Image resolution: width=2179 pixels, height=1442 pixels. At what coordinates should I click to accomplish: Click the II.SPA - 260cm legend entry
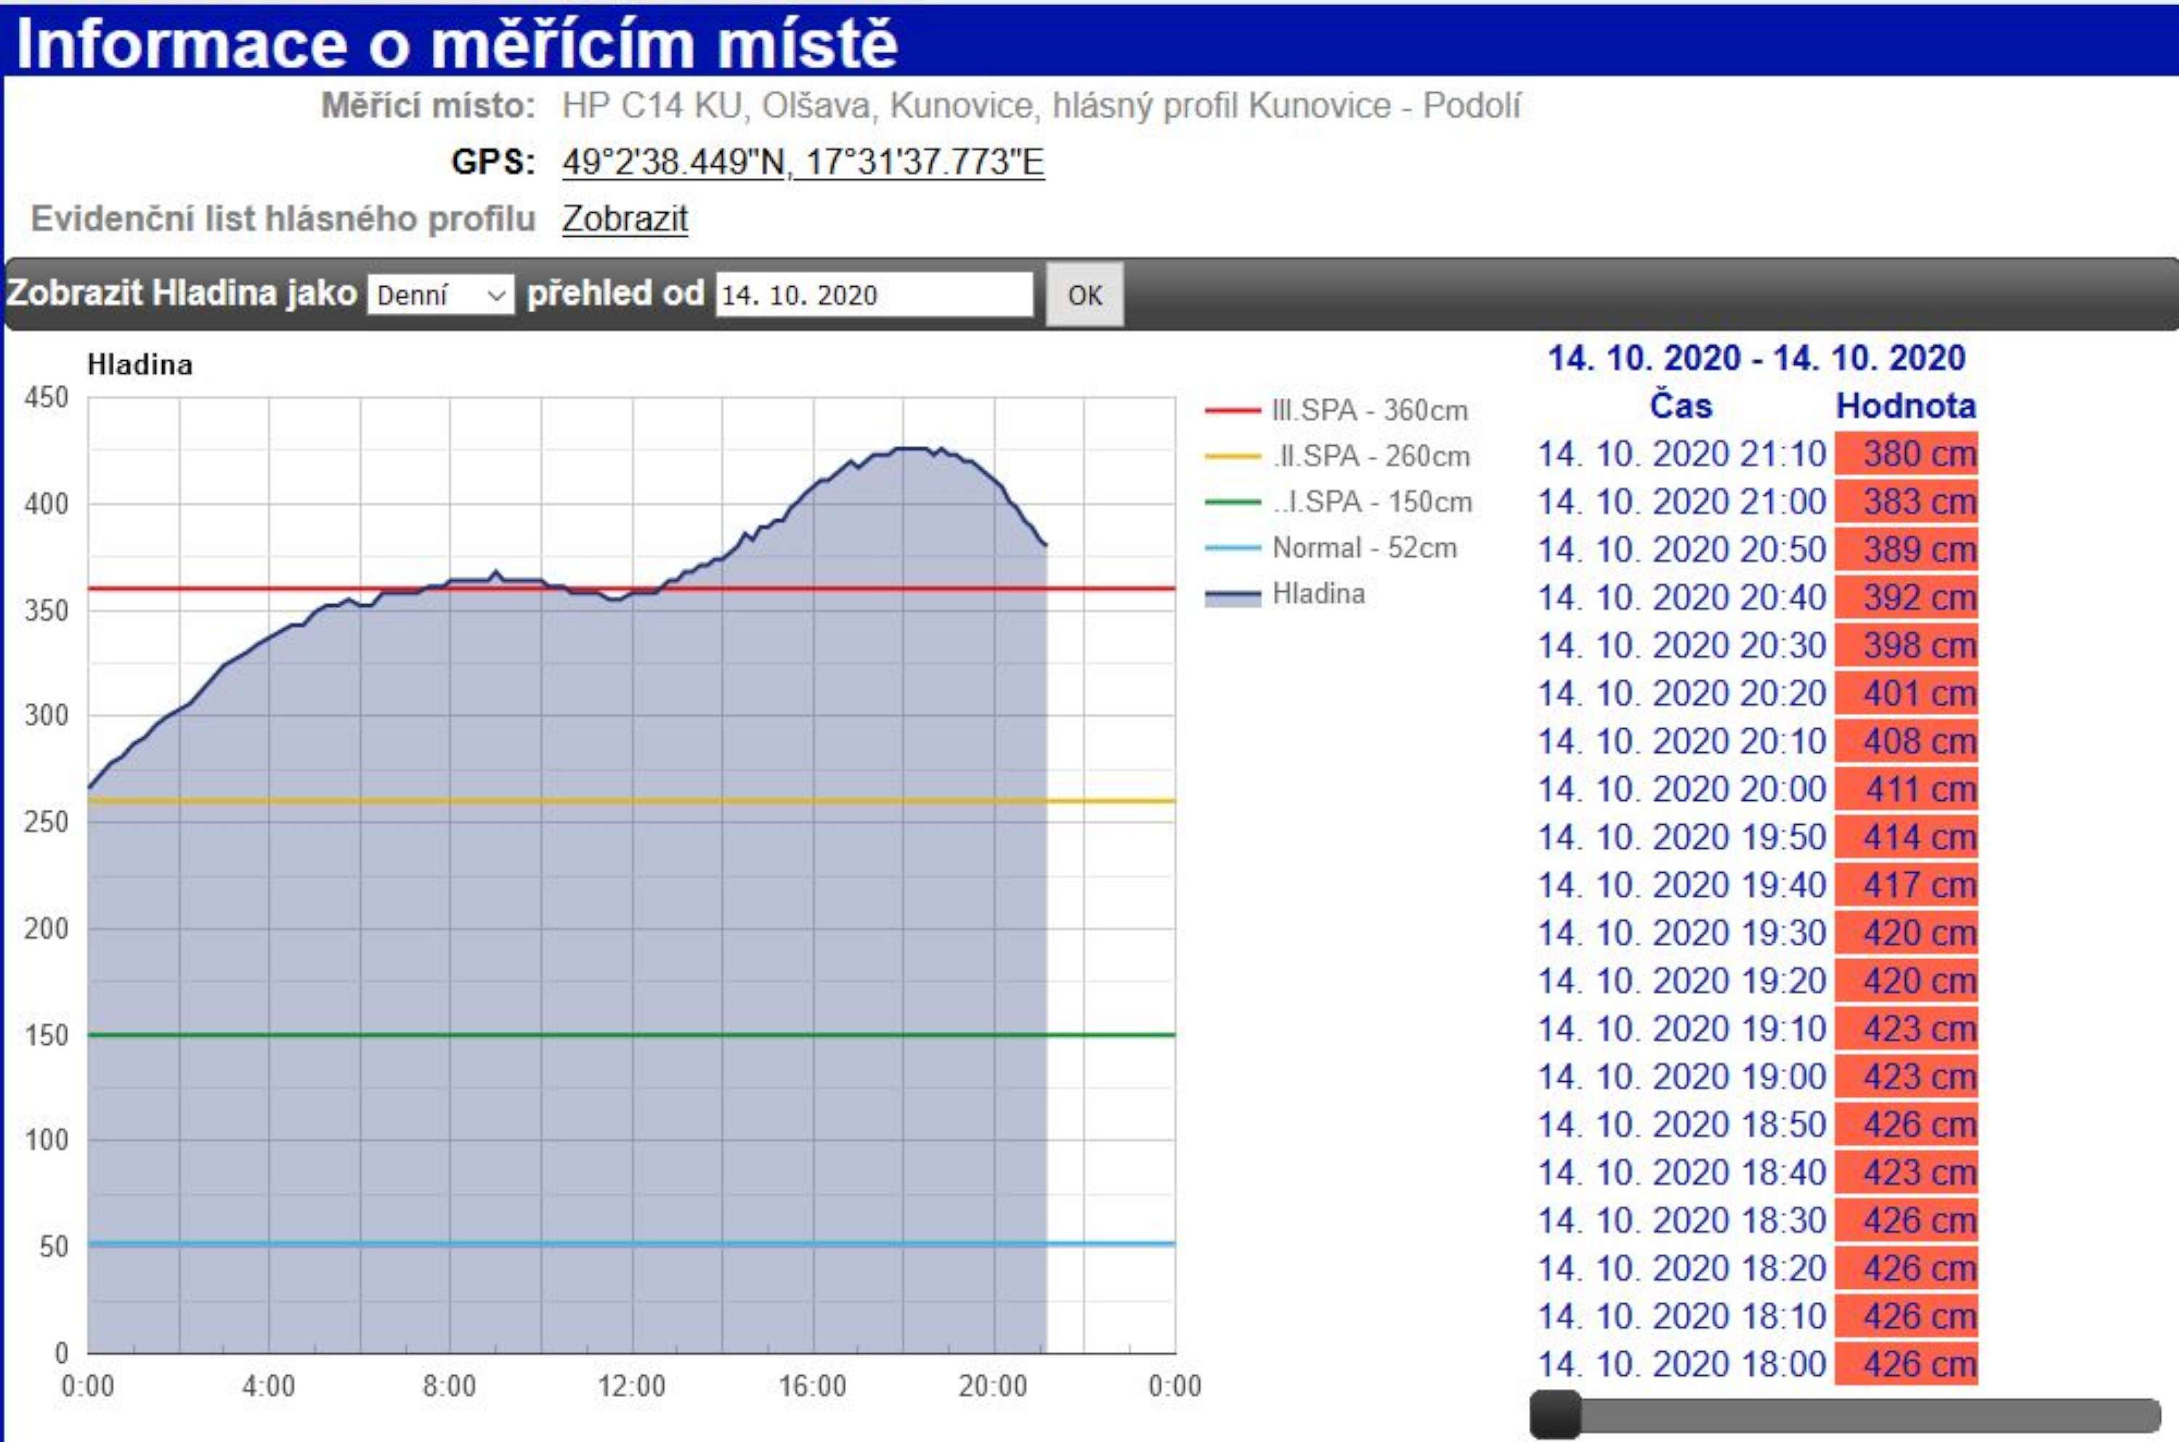(x=1371, y=456)
